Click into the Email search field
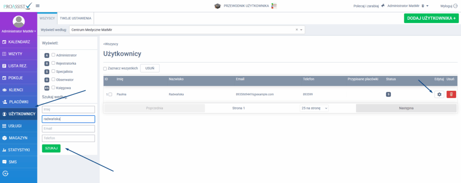 click(x=68, y=129)
